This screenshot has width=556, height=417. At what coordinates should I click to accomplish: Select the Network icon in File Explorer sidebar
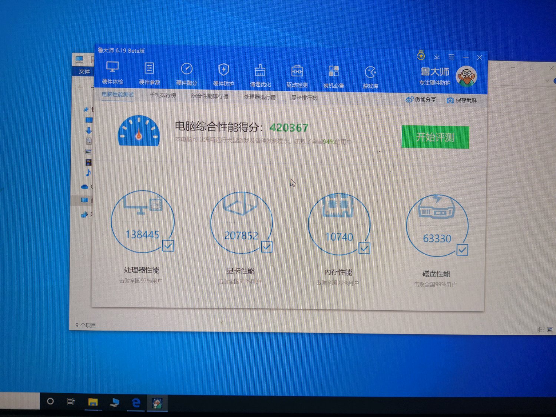point(85,214)
